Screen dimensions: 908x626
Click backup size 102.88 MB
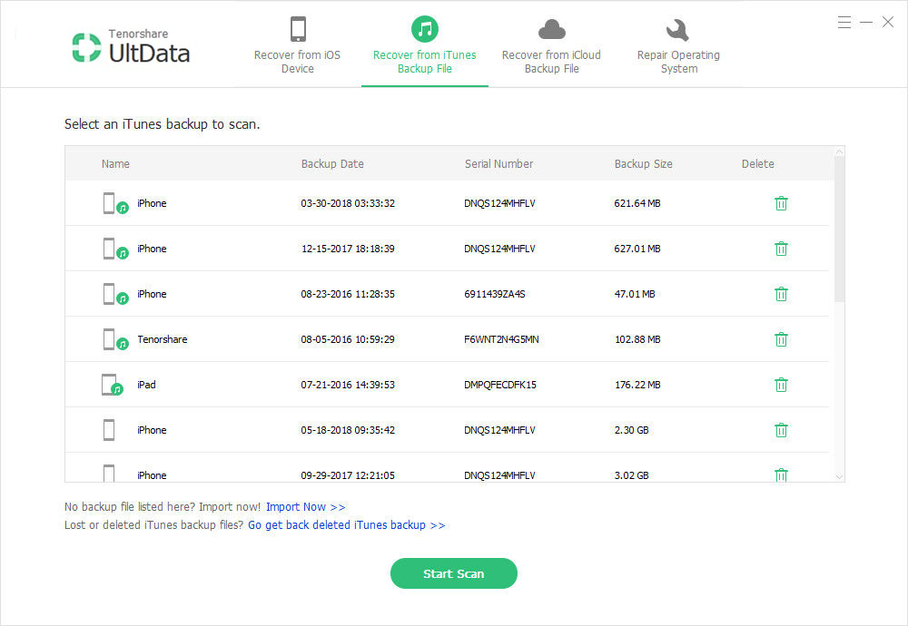click(637, 339)
